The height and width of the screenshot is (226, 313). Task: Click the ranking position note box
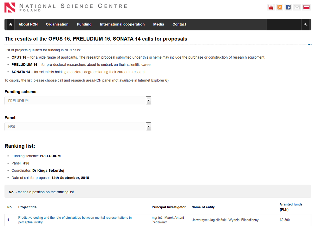pos(158,191)
